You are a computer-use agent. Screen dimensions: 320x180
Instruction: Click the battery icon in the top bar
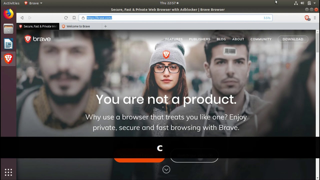click(309, 3)
